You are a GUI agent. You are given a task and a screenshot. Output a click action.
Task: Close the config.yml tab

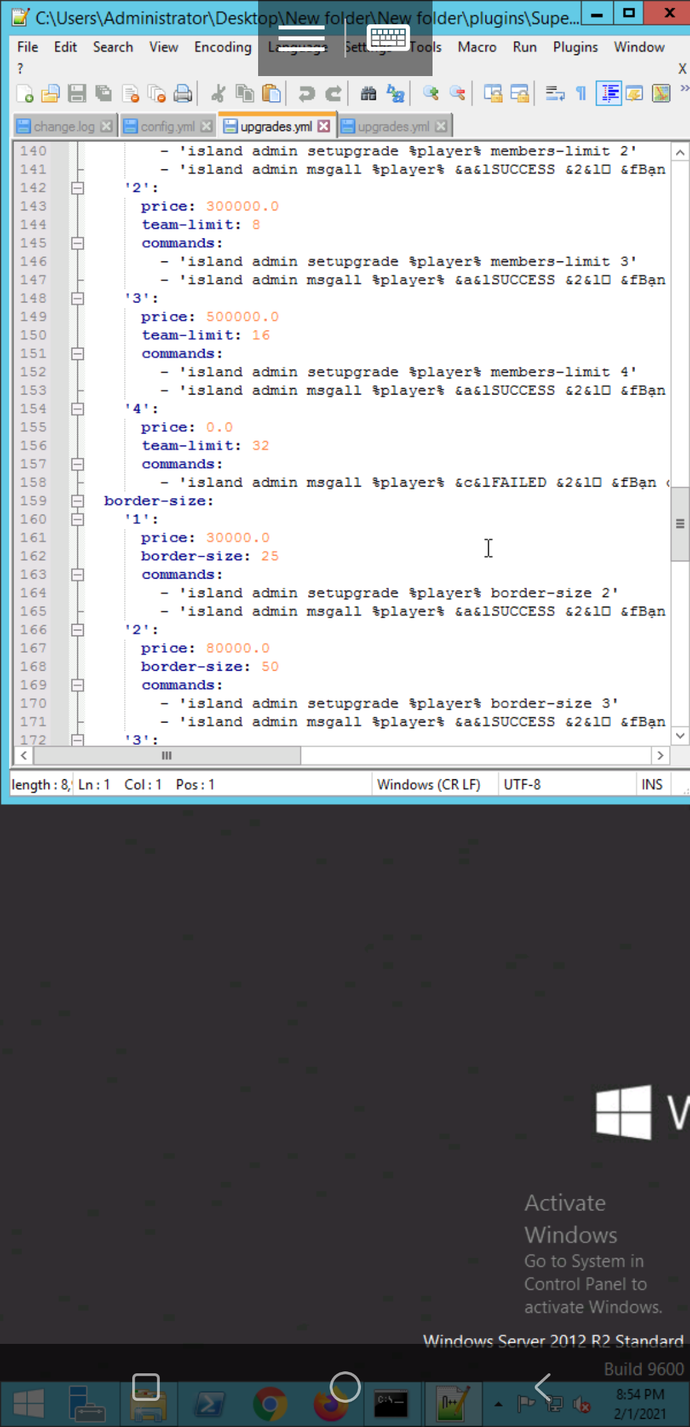click(206, 127)
